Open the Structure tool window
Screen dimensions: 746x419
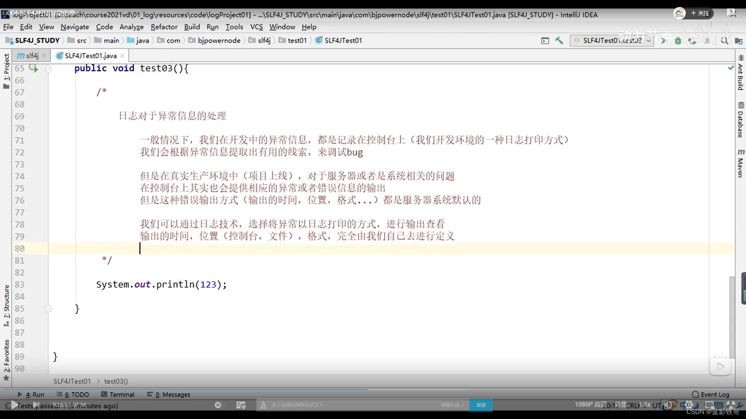[x=6, y=305]
